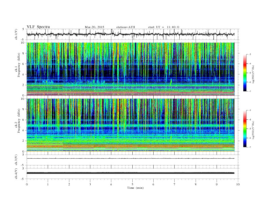
Task: Select the date text "Mar.20, 2015"
Action: [x=94, y=27]
